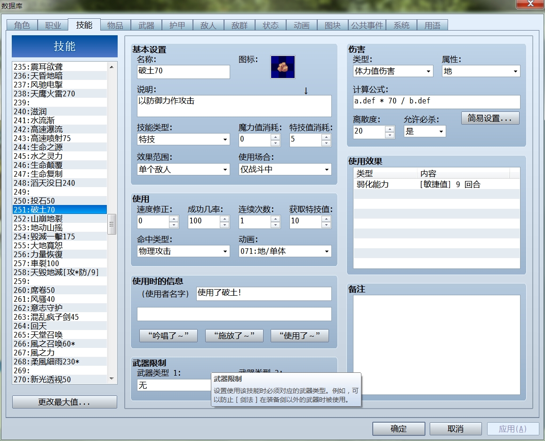Click the “吟唱了～” message button
The height and width of the screenshot is (441, 545).
tap(168, 335)
